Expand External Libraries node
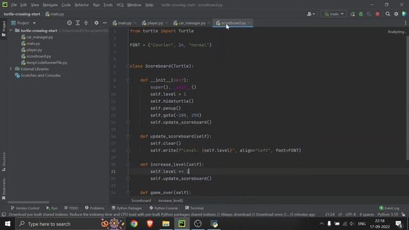The height and width of the screenshot is (230, 409). (x=11, y=69)
